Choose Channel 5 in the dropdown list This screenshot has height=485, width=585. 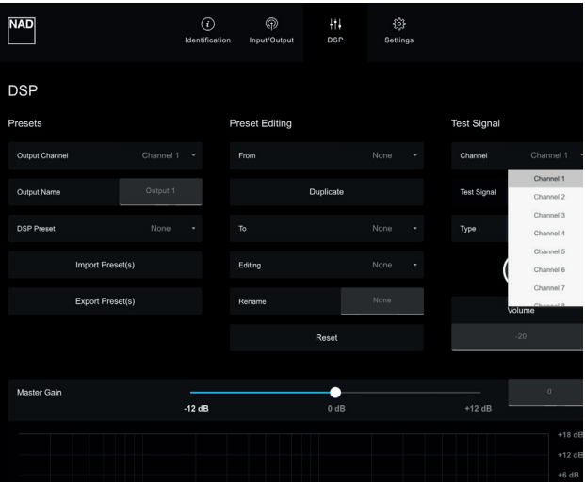coord(549,251)
